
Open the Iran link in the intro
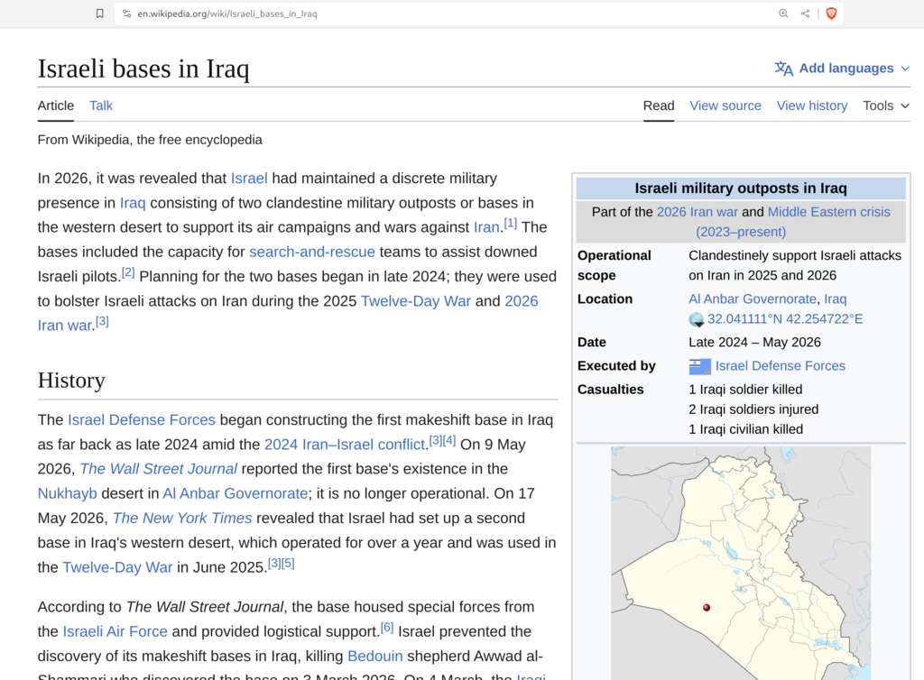coord(486,227)
